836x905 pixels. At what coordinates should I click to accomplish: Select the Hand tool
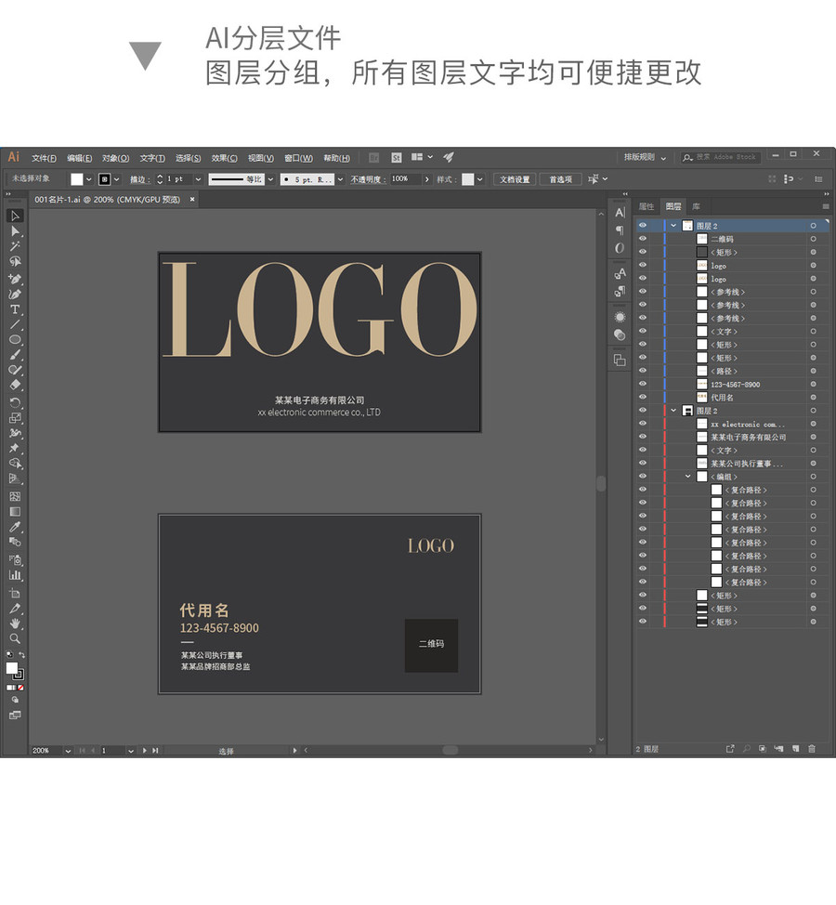(x=15, y=623)
